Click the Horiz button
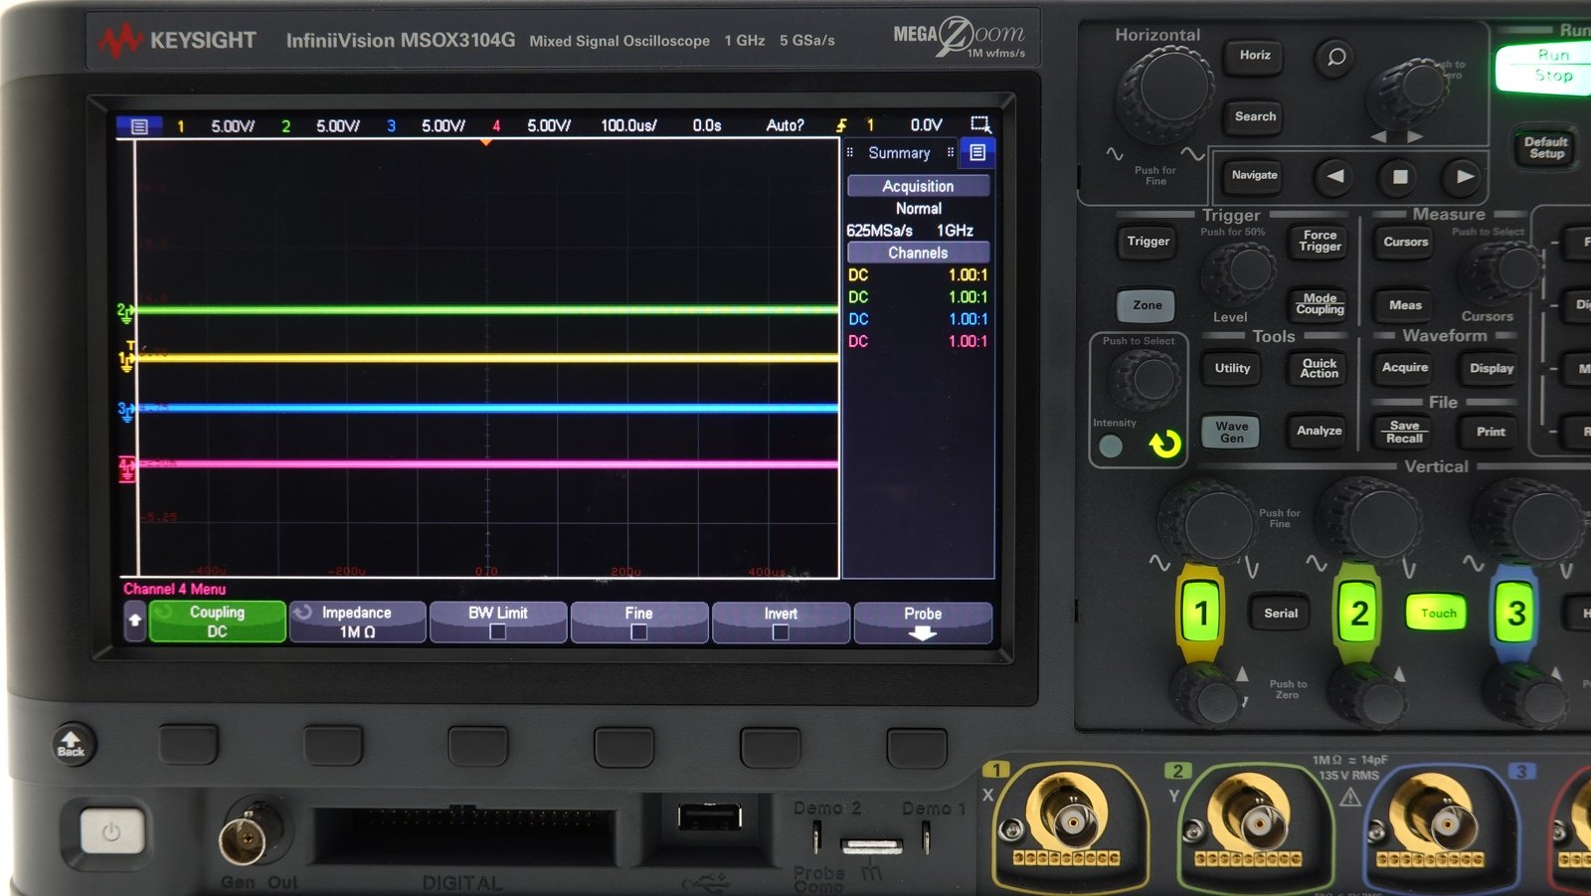 pyautogui.click(x=1254, y=56)
